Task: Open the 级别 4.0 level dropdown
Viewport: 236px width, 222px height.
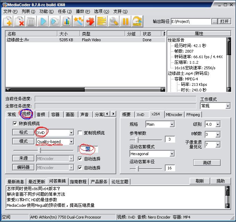Action: pos(218,124)
